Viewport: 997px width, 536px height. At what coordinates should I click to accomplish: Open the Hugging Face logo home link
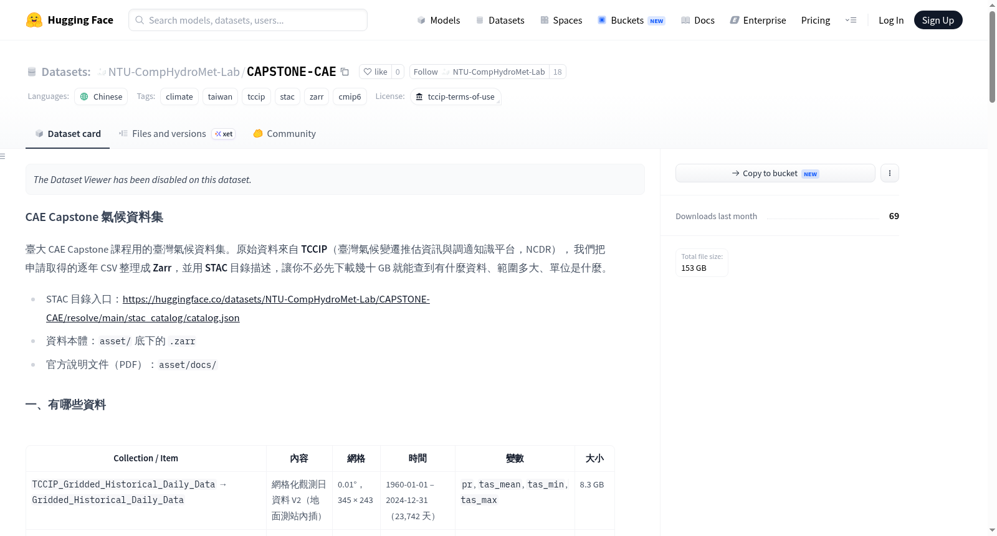(70, 20)
